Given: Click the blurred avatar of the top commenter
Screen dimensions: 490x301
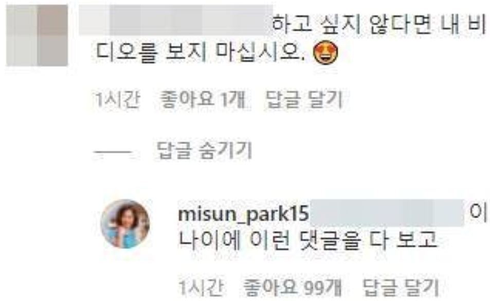Looking at the screenshot, I should click(x=37, y=36).
